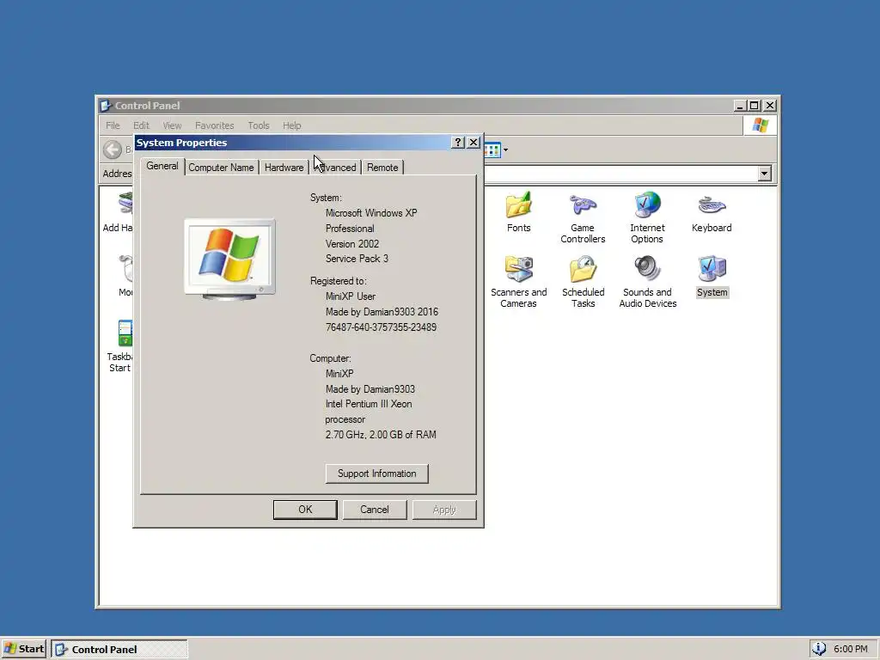Screen dimensions: 880x660
Task: Switch to the Advanced tab
Action: click(x=336, y=168)
